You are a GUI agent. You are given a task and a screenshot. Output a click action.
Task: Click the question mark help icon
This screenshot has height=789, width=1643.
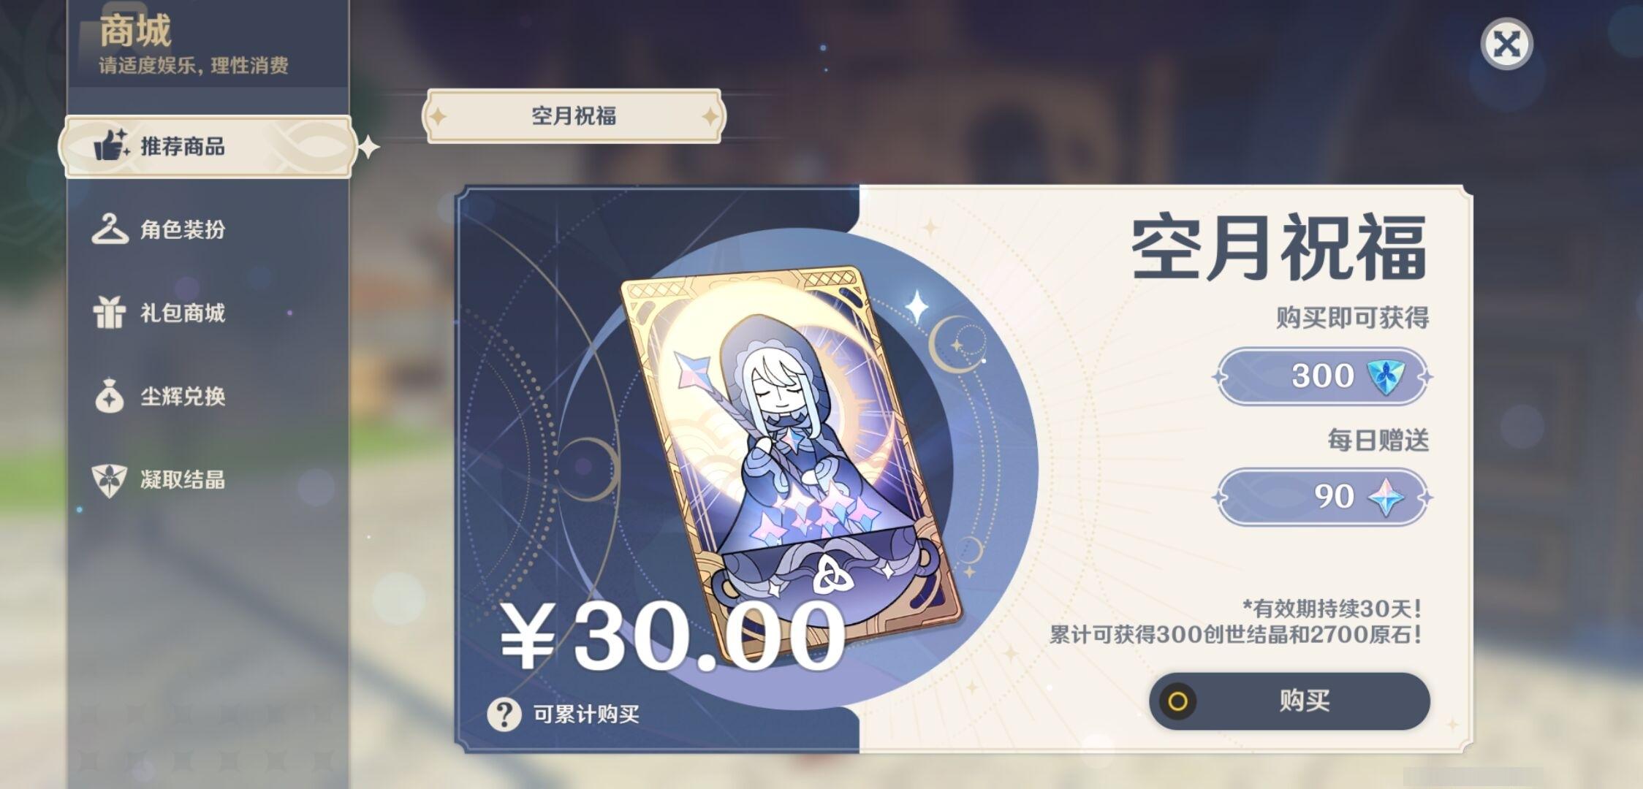point(504,714)
